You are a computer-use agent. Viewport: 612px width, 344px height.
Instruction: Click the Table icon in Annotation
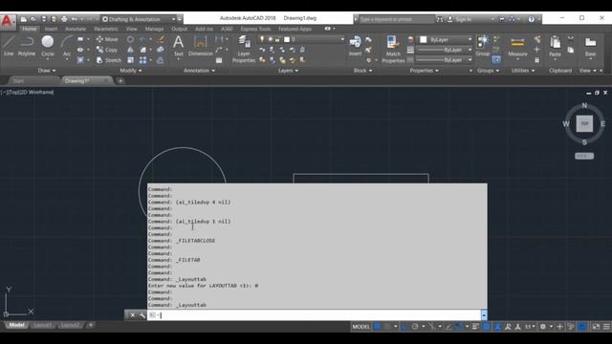click(219, 60)
